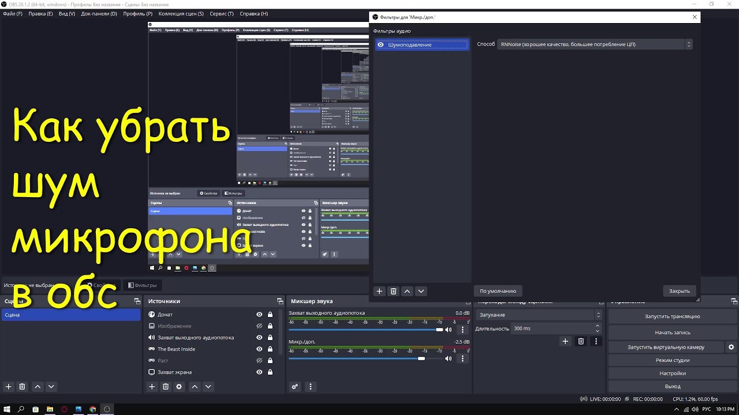This screenshot has width=739, height=415.
Task: Open the Справка (H) menu
Action: click(253, 13)
